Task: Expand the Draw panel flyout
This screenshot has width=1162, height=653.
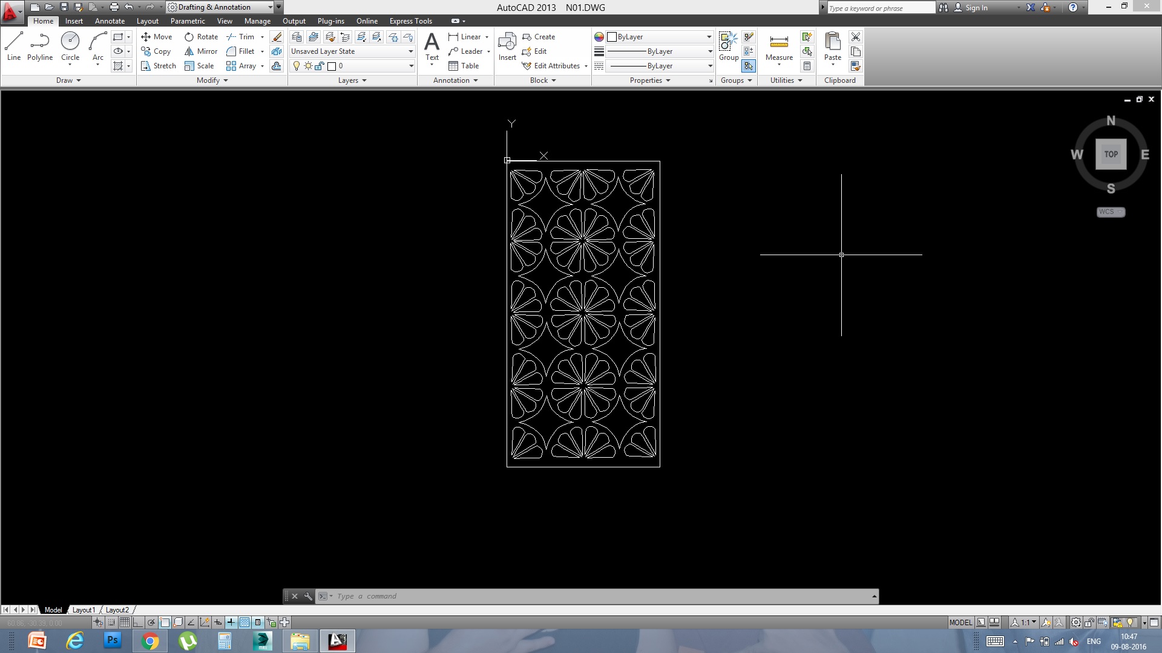Action: click(x=68, y=80)
